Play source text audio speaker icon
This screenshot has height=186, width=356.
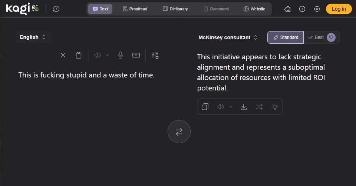pos(98,55)
